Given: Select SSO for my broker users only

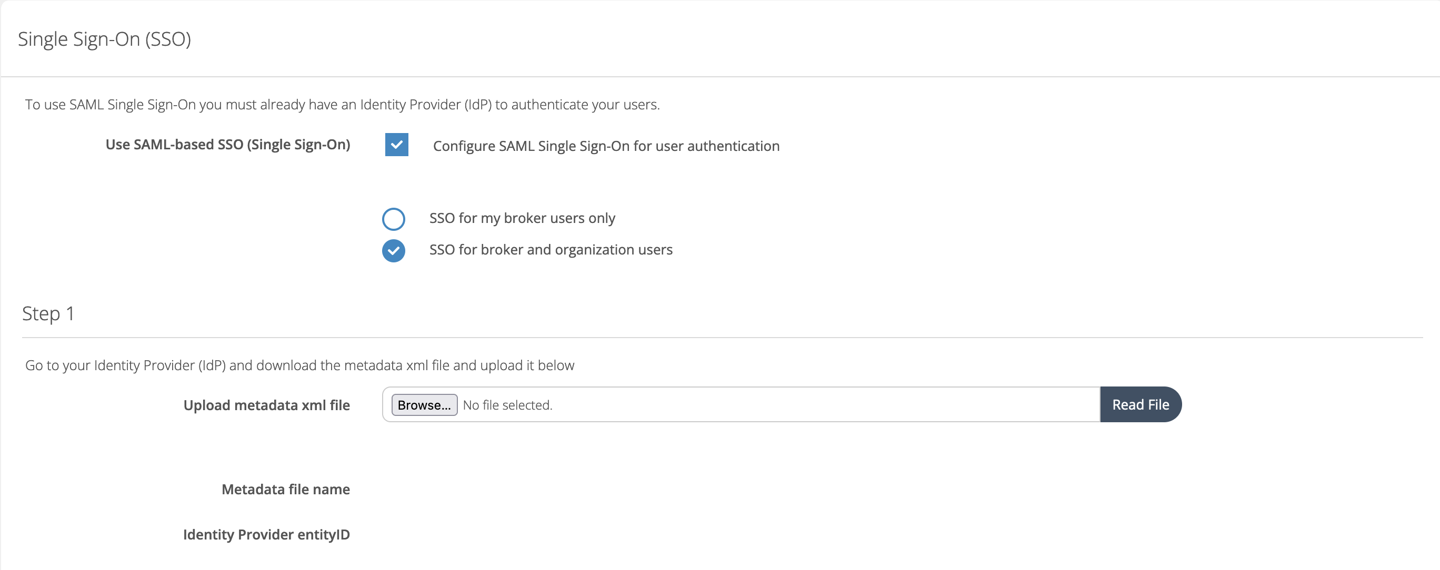Looking at the screenshot, I should click(394, 218).
